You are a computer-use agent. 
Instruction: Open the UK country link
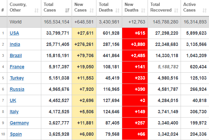(13, 100)
